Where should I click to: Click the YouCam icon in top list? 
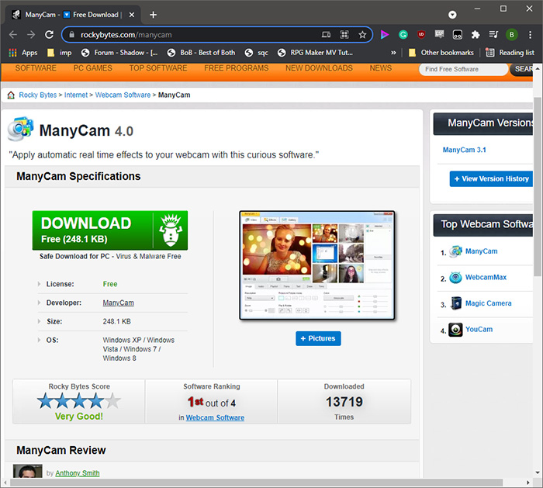point(455,330)
